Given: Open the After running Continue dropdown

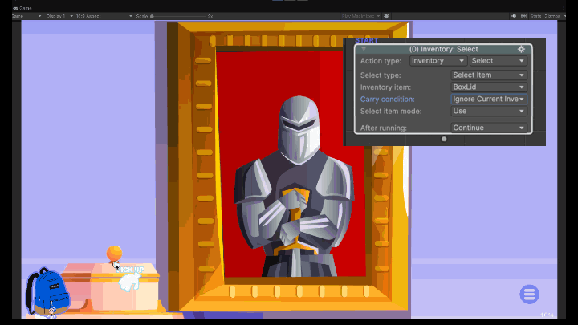Looking at the screenshot, I should point(489,128).
